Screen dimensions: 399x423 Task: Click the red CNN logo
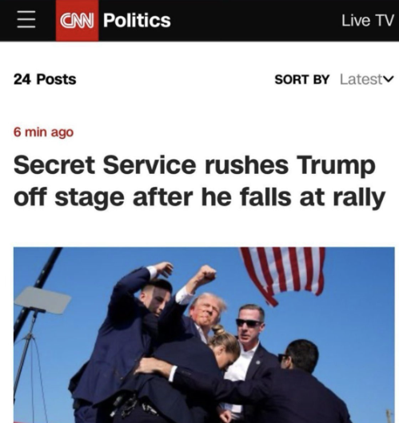(77, 21)
